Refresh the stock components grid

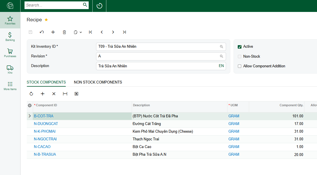click(31, 94)
